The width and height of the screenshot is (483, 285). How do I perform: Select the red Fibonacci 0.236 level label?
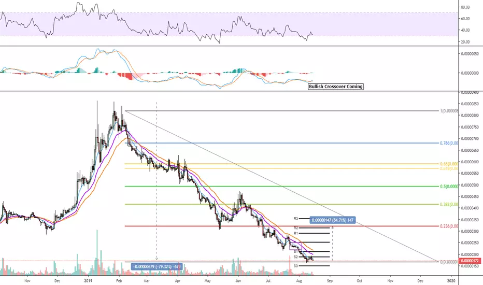(x=448, y=226)
